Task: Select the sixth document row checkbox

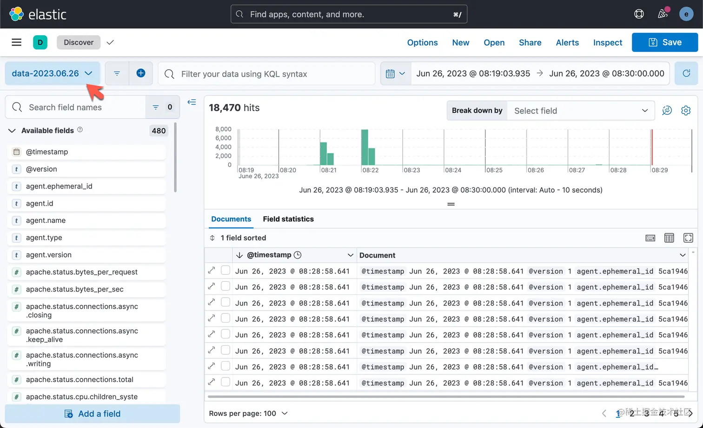Action: (x=225, y=350)
